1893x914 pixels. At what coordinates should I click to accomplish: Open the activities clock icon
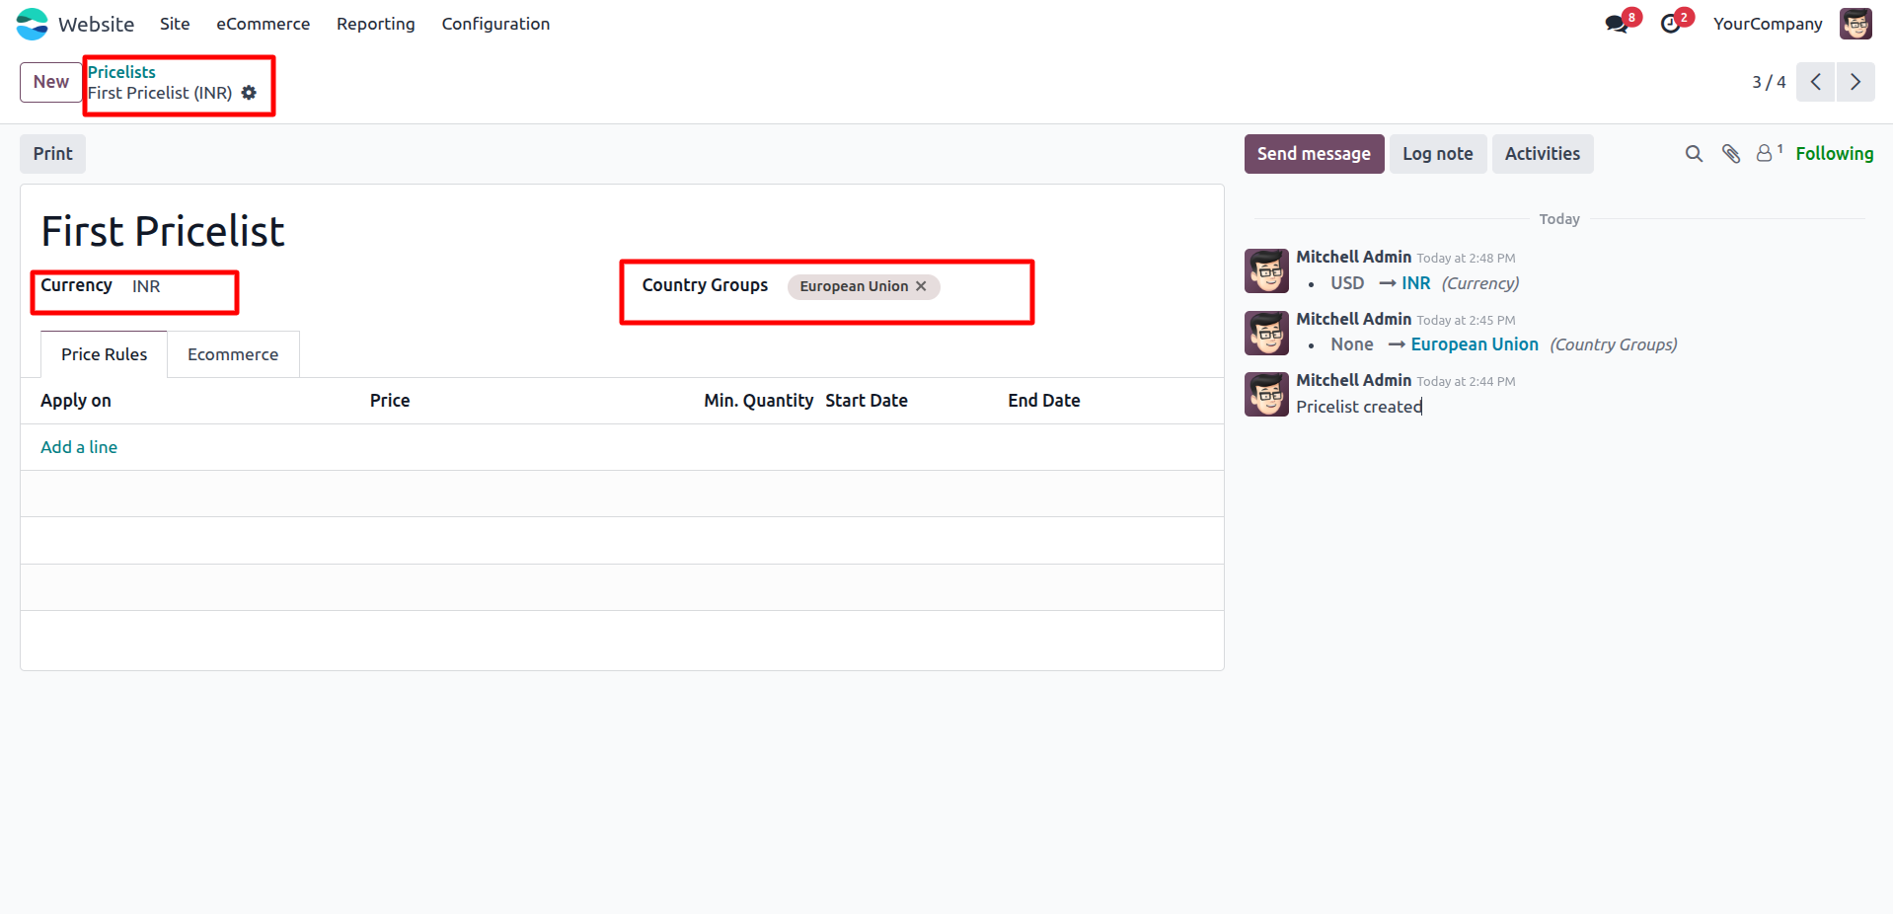(x=1671, y=24)
